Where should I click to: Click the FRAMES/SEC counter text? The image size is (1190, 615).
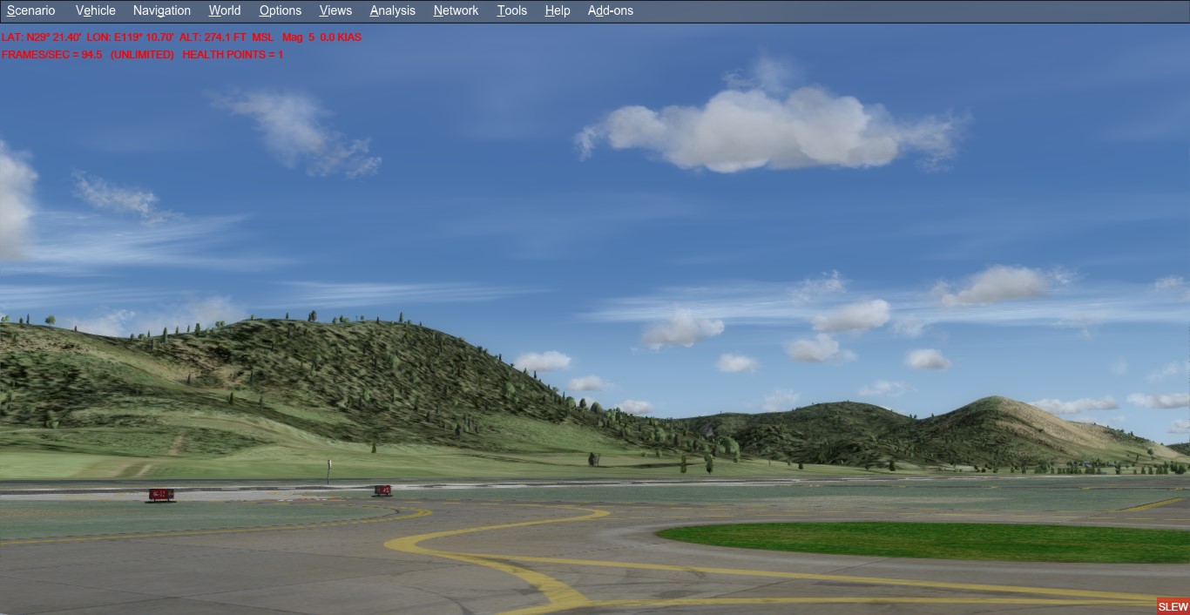[51, 55]
